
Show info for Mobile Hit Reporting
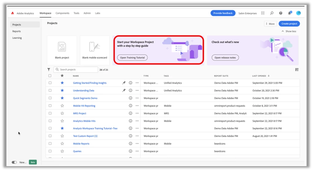130,106
